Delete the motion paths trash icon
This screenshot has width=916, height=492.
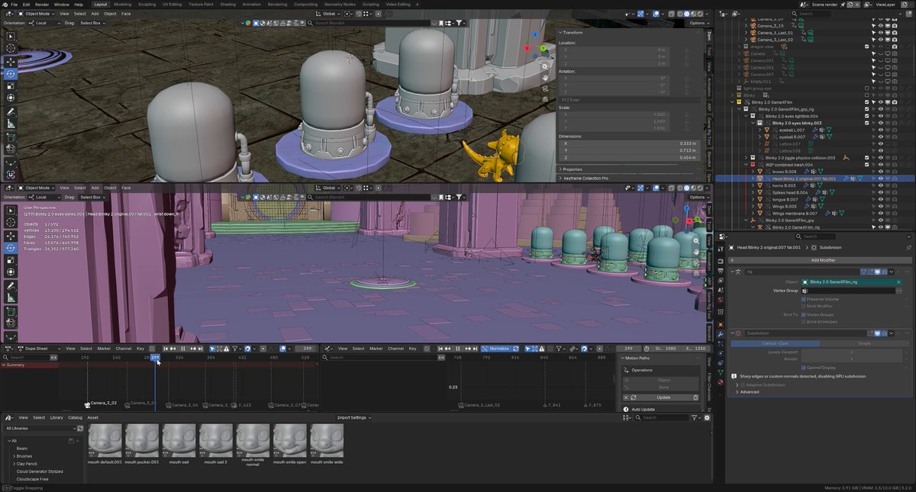pos(695,397)
